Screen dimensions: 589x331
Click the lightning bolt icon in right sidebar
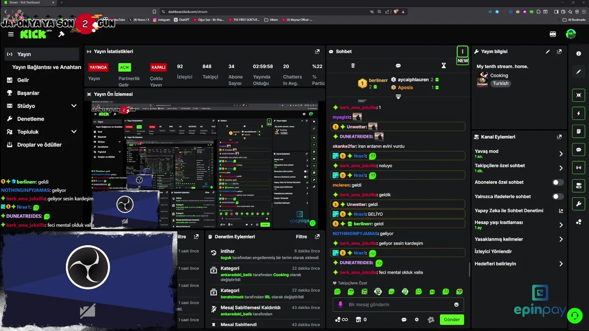click(579, 113)
